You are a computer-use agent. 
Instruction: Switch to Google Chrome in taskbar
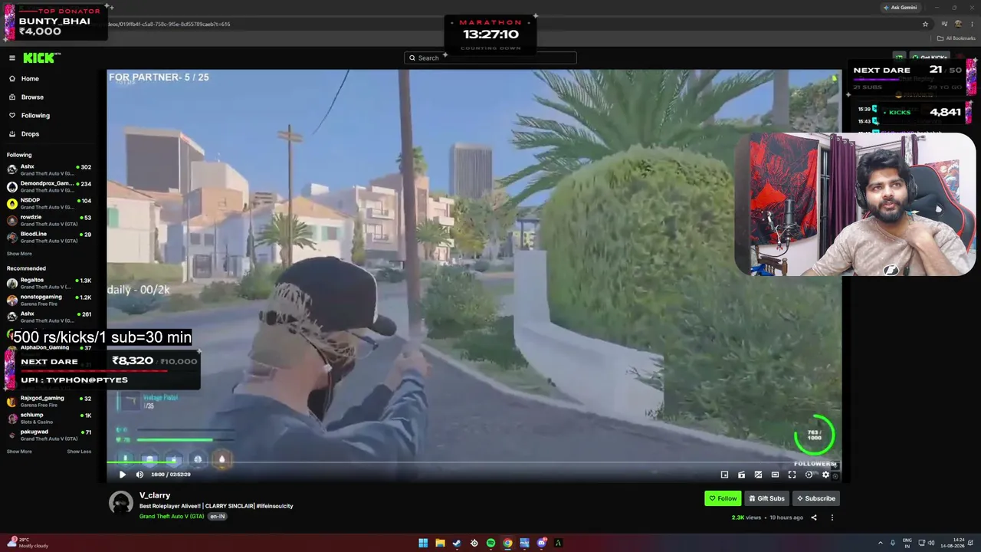point(507,544)
